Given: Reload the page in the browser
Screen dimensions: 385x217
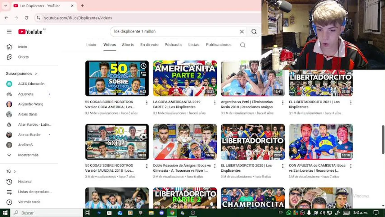Looking at the screenshot, I should pyautogui.click(x=27, y=18).
